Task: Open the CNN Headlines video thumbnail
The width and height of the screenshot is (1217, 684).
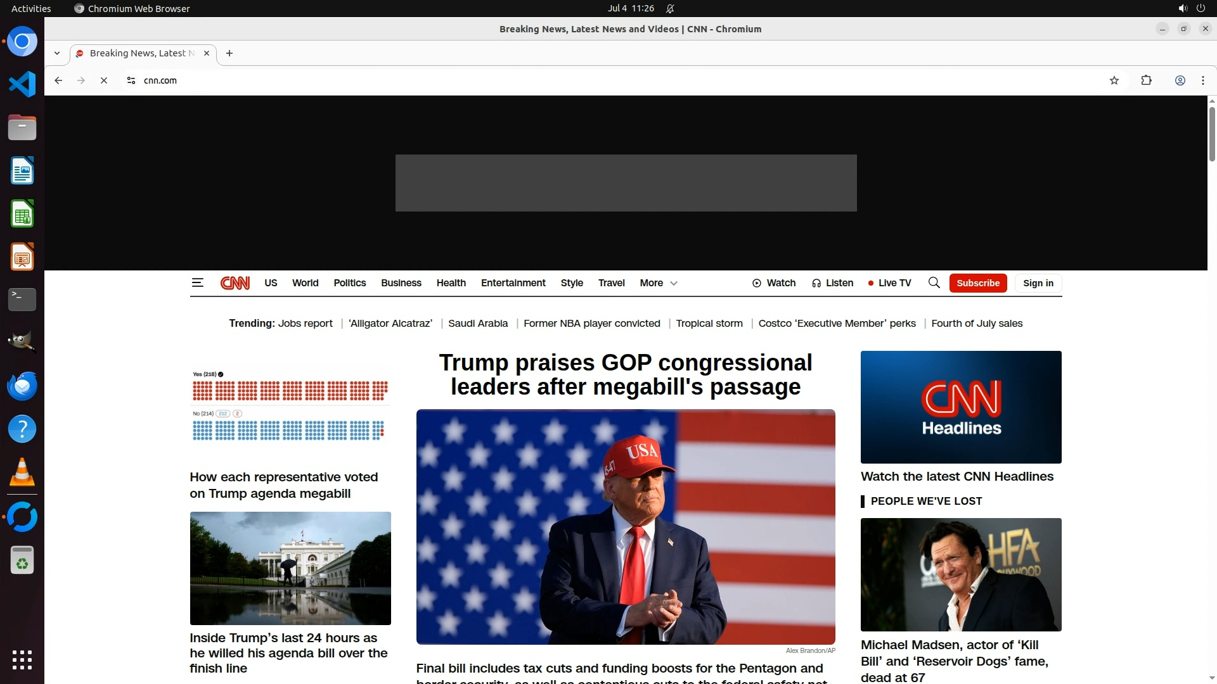Action: point(961,407)
